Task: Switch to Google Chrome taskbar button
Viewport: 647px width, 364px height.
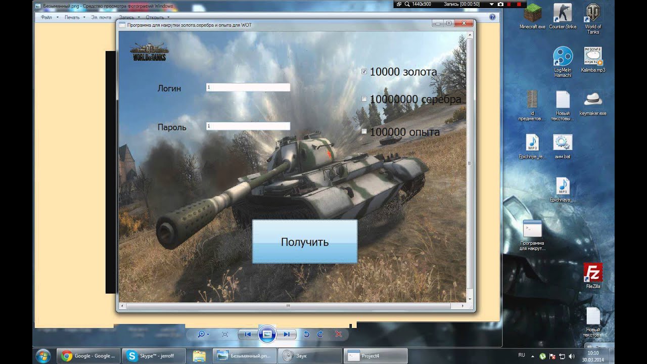Action: tap(88, 356)
